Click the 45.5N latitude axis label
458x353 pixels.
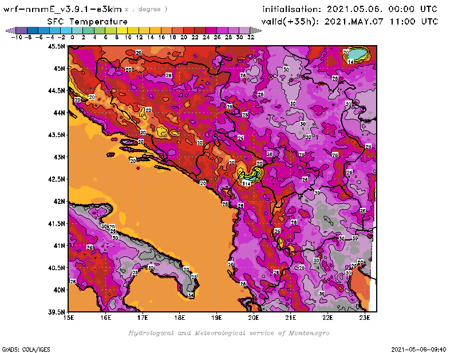[x=55, y=46]
